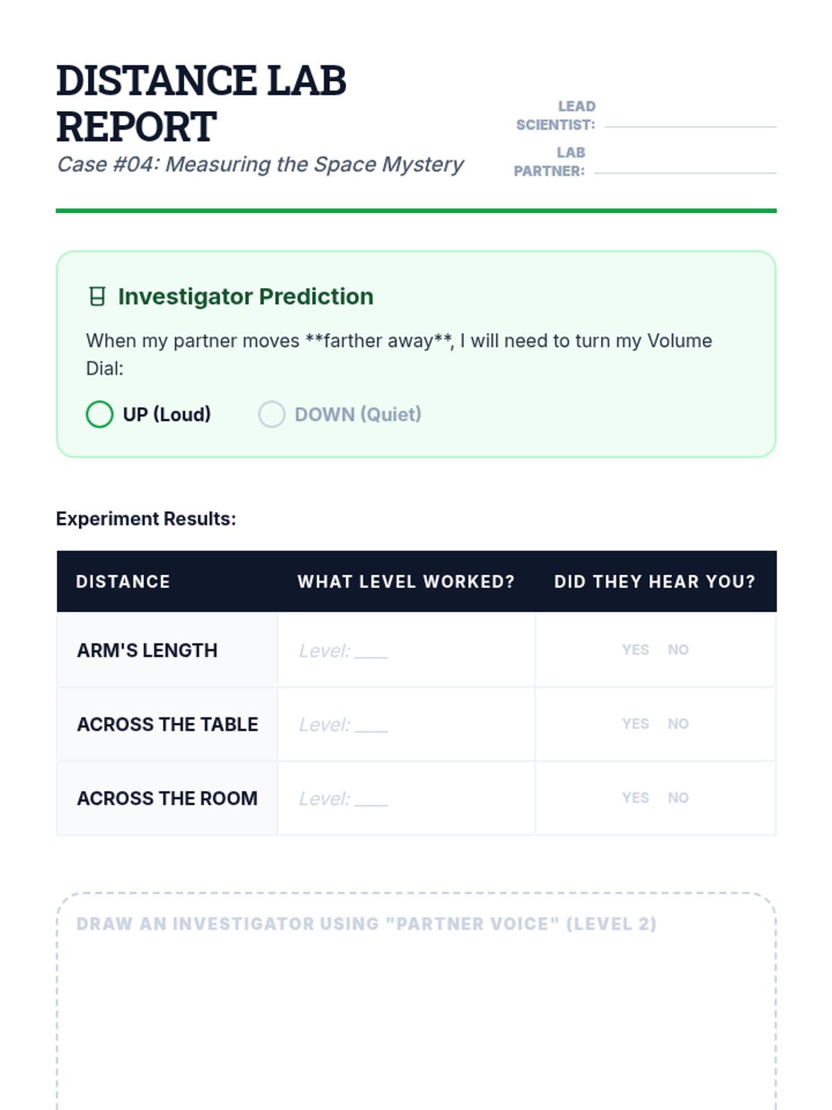832x1110 pixels.
Task: Choose YES for Arm's Length row
Action: (x=635, y=650)
